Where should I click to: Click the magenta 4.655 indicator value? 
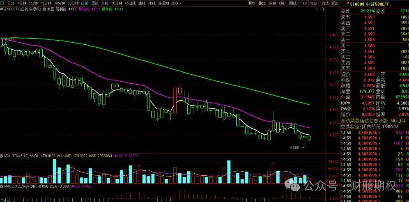pos(96,9)
